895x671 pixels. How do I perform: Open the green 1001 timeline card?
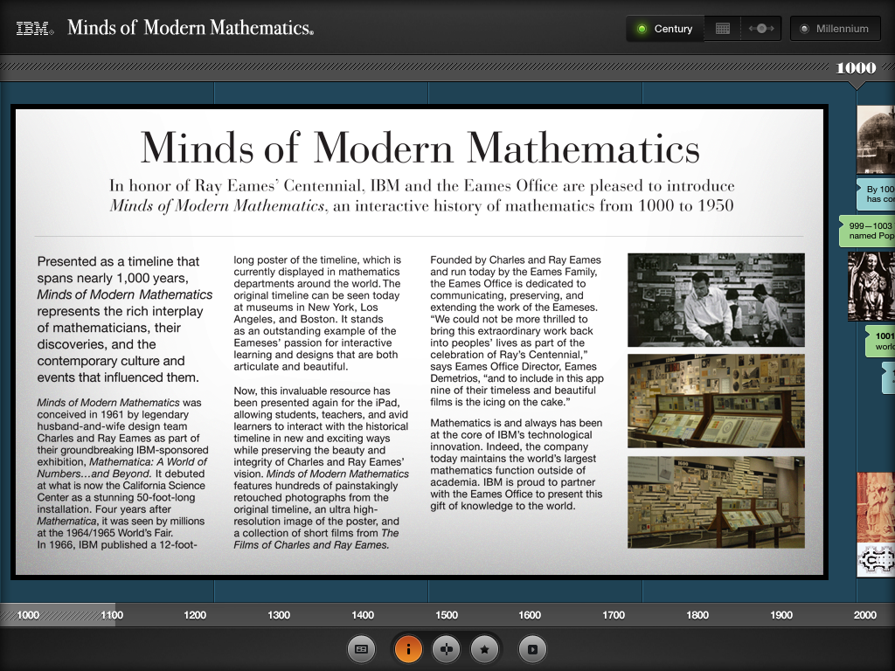[x=880, y=342]
